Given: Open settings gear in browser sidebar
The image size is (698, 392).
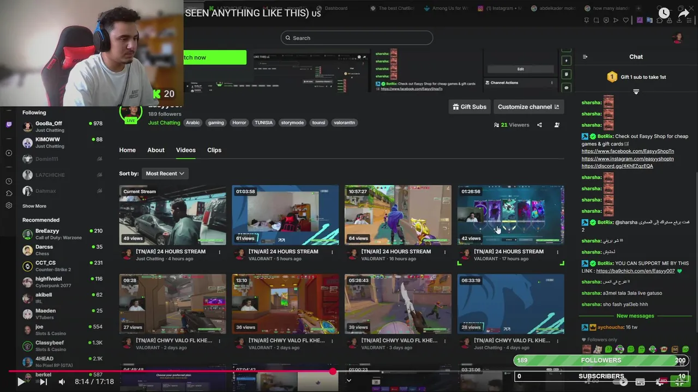Looking at the screenshot, I should pyautogui.click(x=9, y=205).
